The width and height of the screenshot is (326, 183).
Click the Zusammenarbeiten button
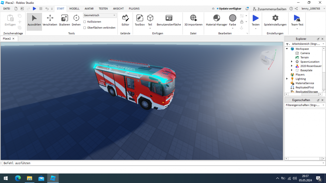270,9
